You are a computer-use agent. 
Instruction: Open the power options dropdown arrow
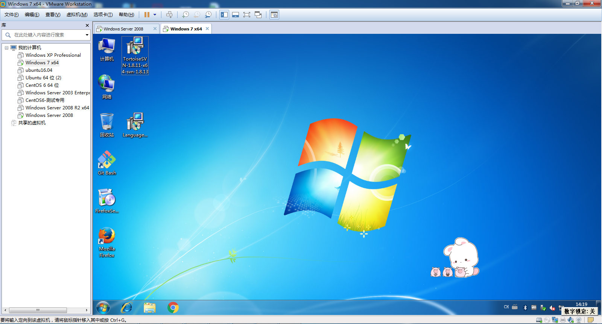tap(155, 15)
